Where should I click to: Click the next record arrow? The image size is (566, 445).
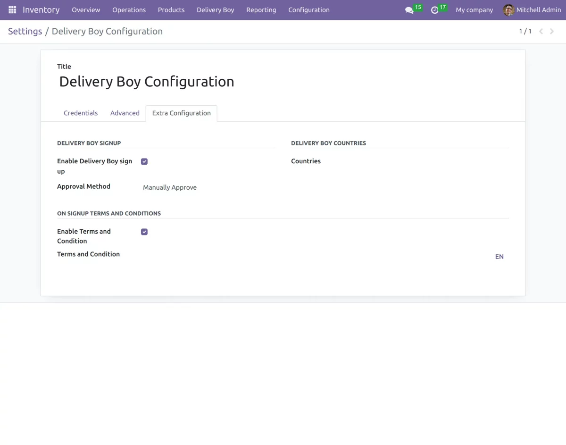point(552,31)
